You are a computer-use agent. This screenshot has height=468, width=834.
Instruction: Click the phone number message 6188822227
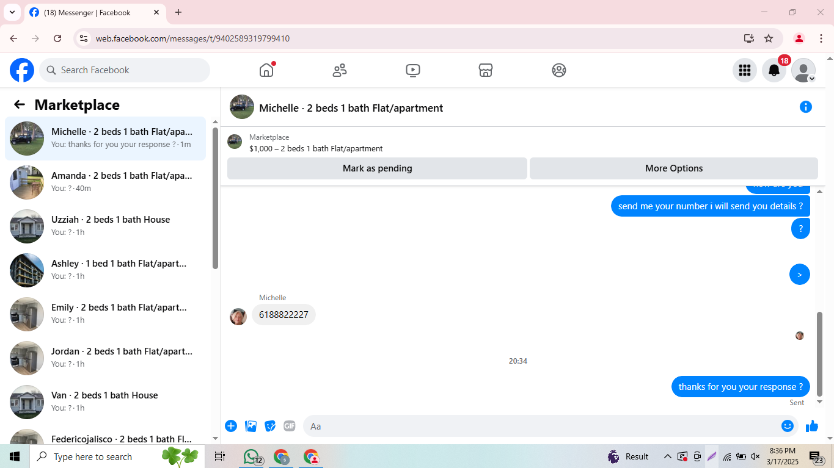pyautogui.click(x=283, y=315)
